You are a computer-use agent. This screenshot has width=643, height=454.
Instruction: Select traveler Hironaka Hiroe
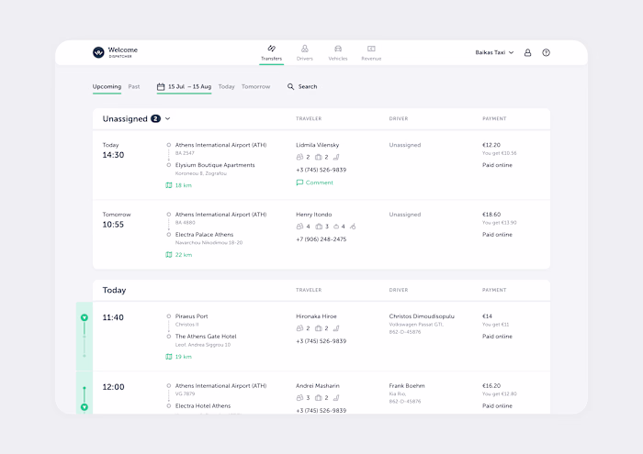[316, 316]
